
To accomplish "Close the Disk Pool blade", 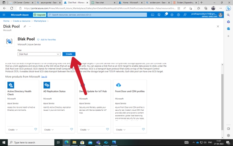I will (218, 26).
